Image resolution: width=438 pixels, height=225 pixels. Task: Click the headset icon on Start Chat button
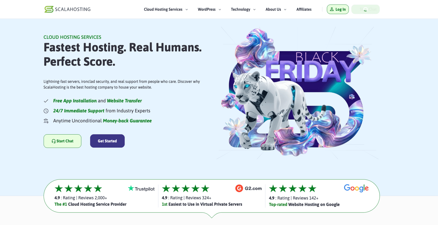(x=53, y=141)
